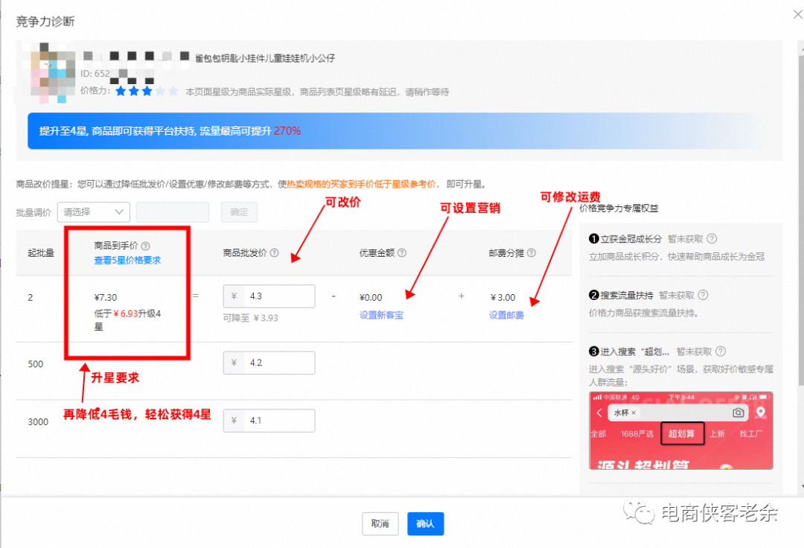Click the 取消 cancel button
804x548 pixels.
point(380,523)
